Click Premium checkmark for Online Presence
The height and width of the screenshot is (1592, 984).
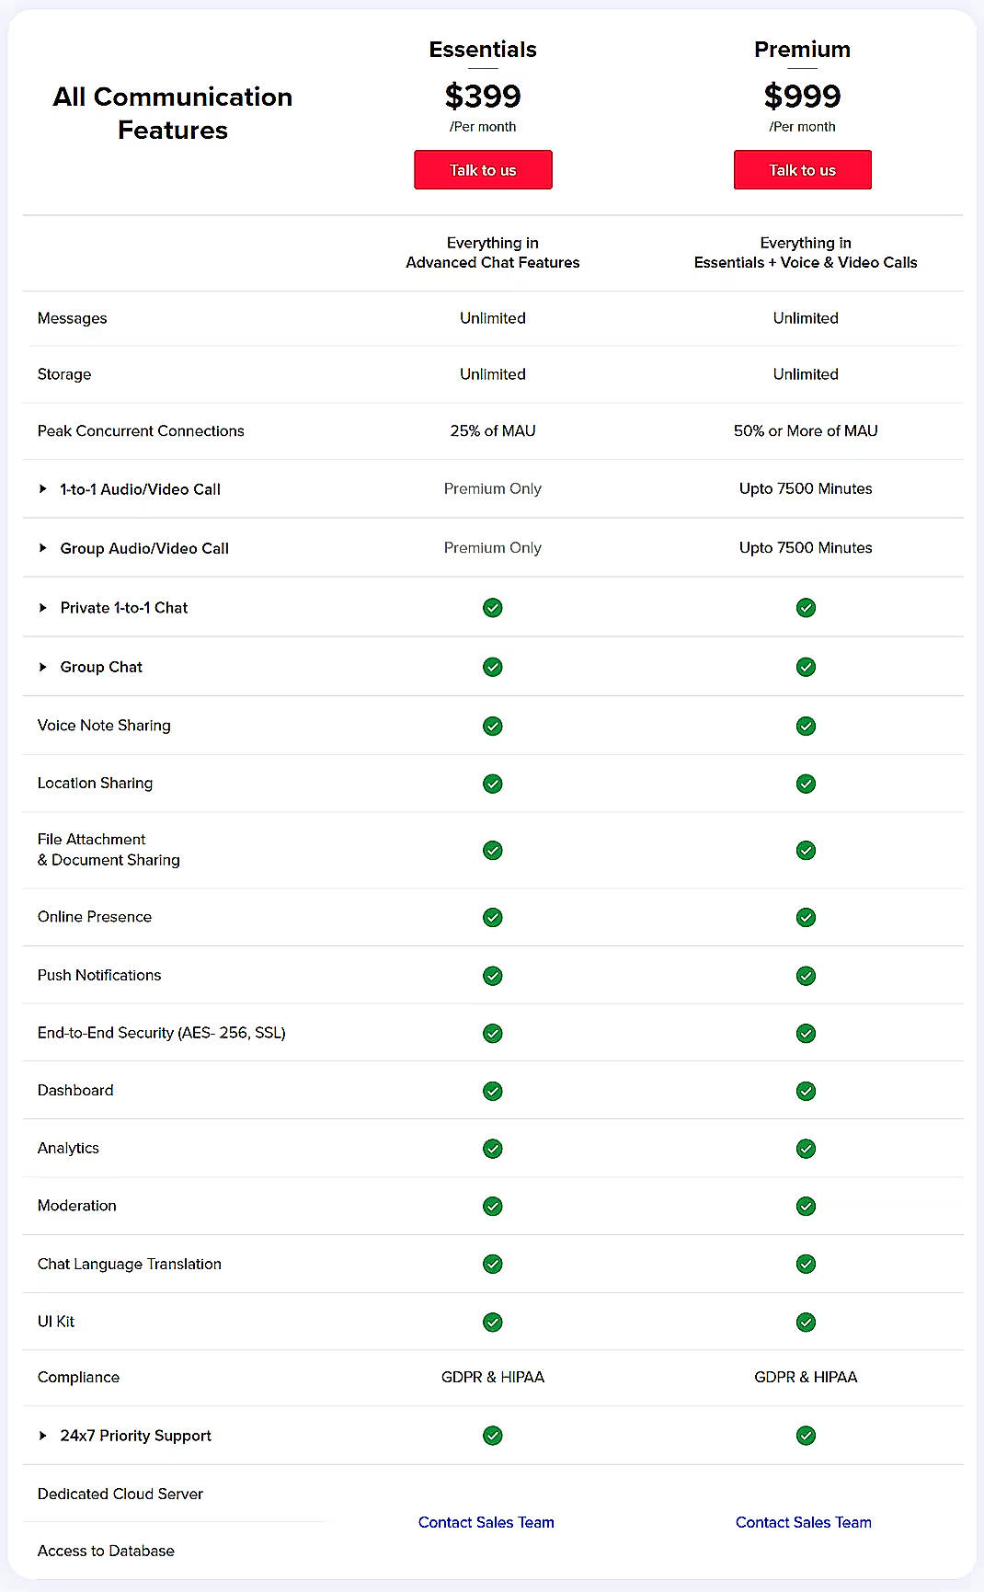pyautogui.click(x=806, y=918)
